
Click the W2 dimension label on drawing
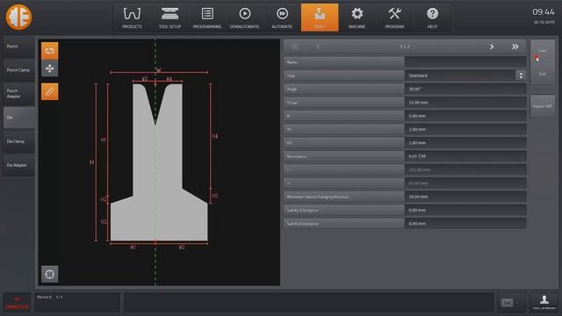click(x=182, y=248)
